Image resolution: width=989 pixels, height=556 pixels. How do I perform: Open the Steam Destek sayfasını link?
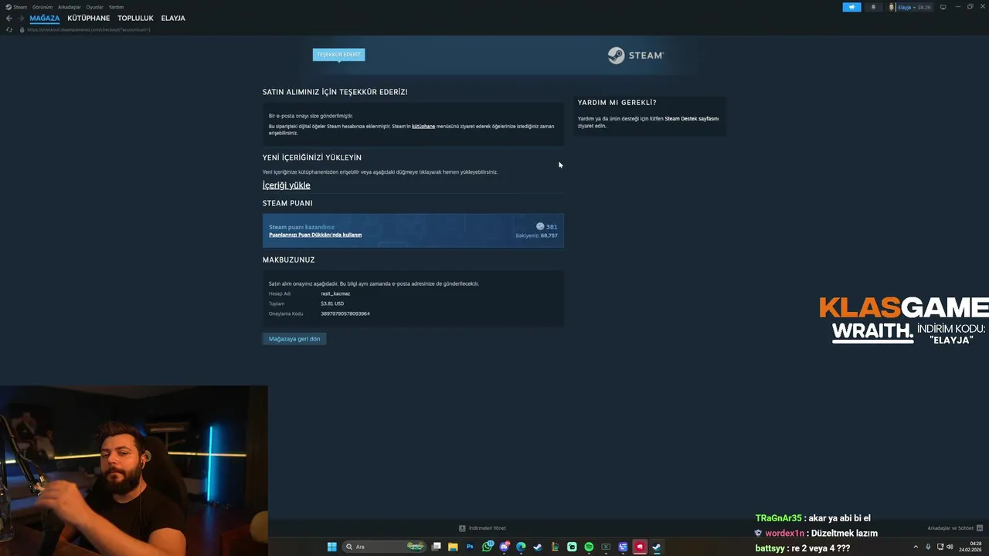pyautogui.click(x=692, y=119)
